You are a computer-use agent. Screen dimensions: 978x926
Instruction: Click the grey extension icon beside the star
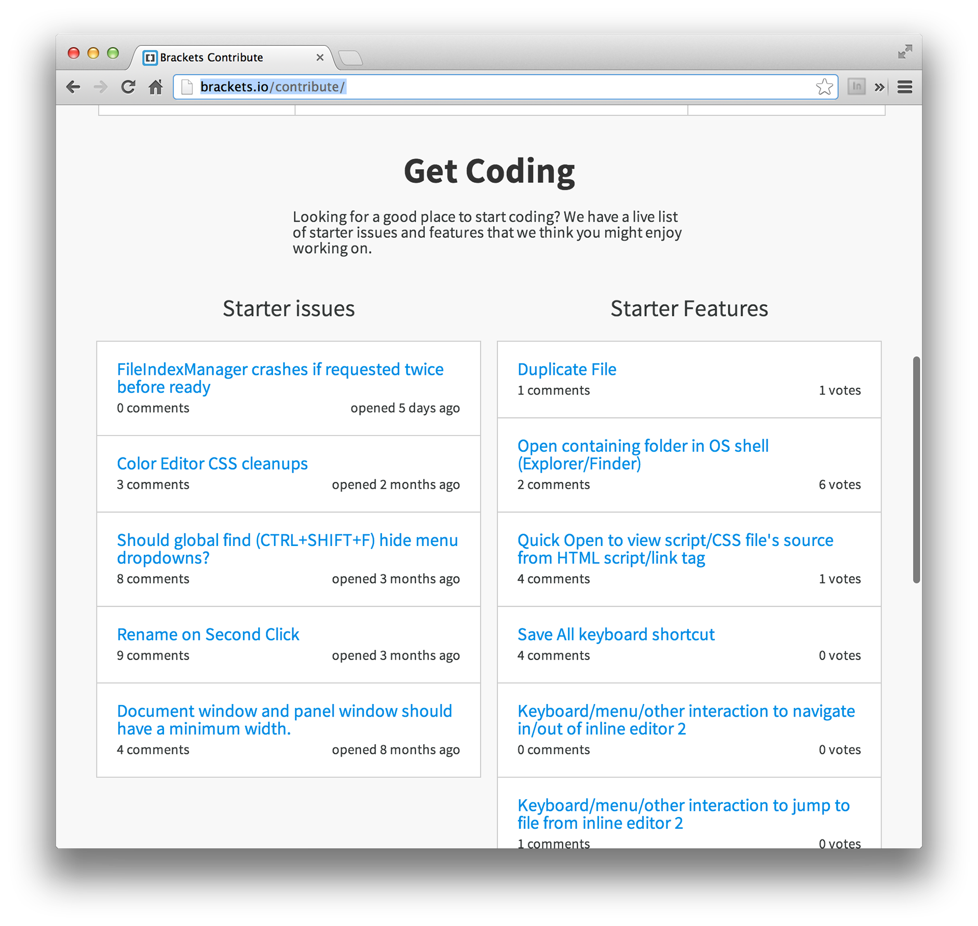click(x=857, y=87)
